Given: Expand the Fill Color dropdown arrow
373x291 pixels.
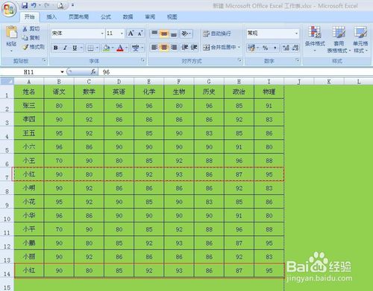Looking at the screenshot, I should (113, 48).
